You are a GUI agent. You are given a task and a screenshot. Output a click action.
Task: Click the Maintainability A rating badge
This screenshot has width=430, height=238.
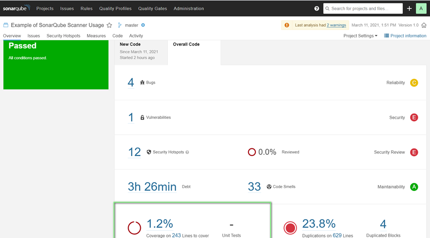pyautogui.click(x=414, y=187)
